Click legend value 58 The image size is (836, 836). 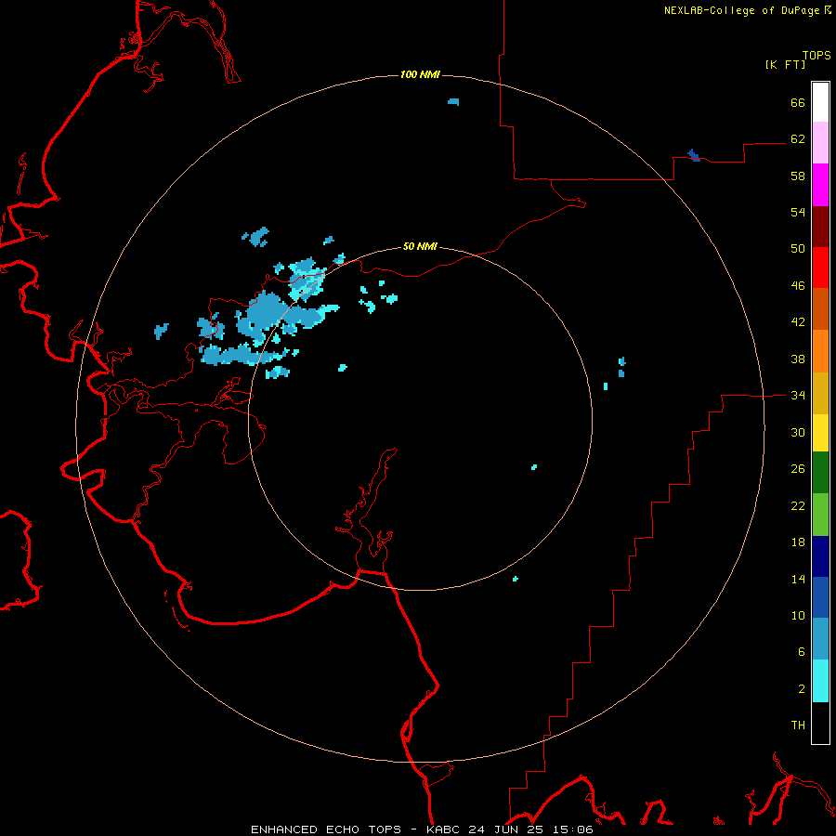tap(798, 176)
